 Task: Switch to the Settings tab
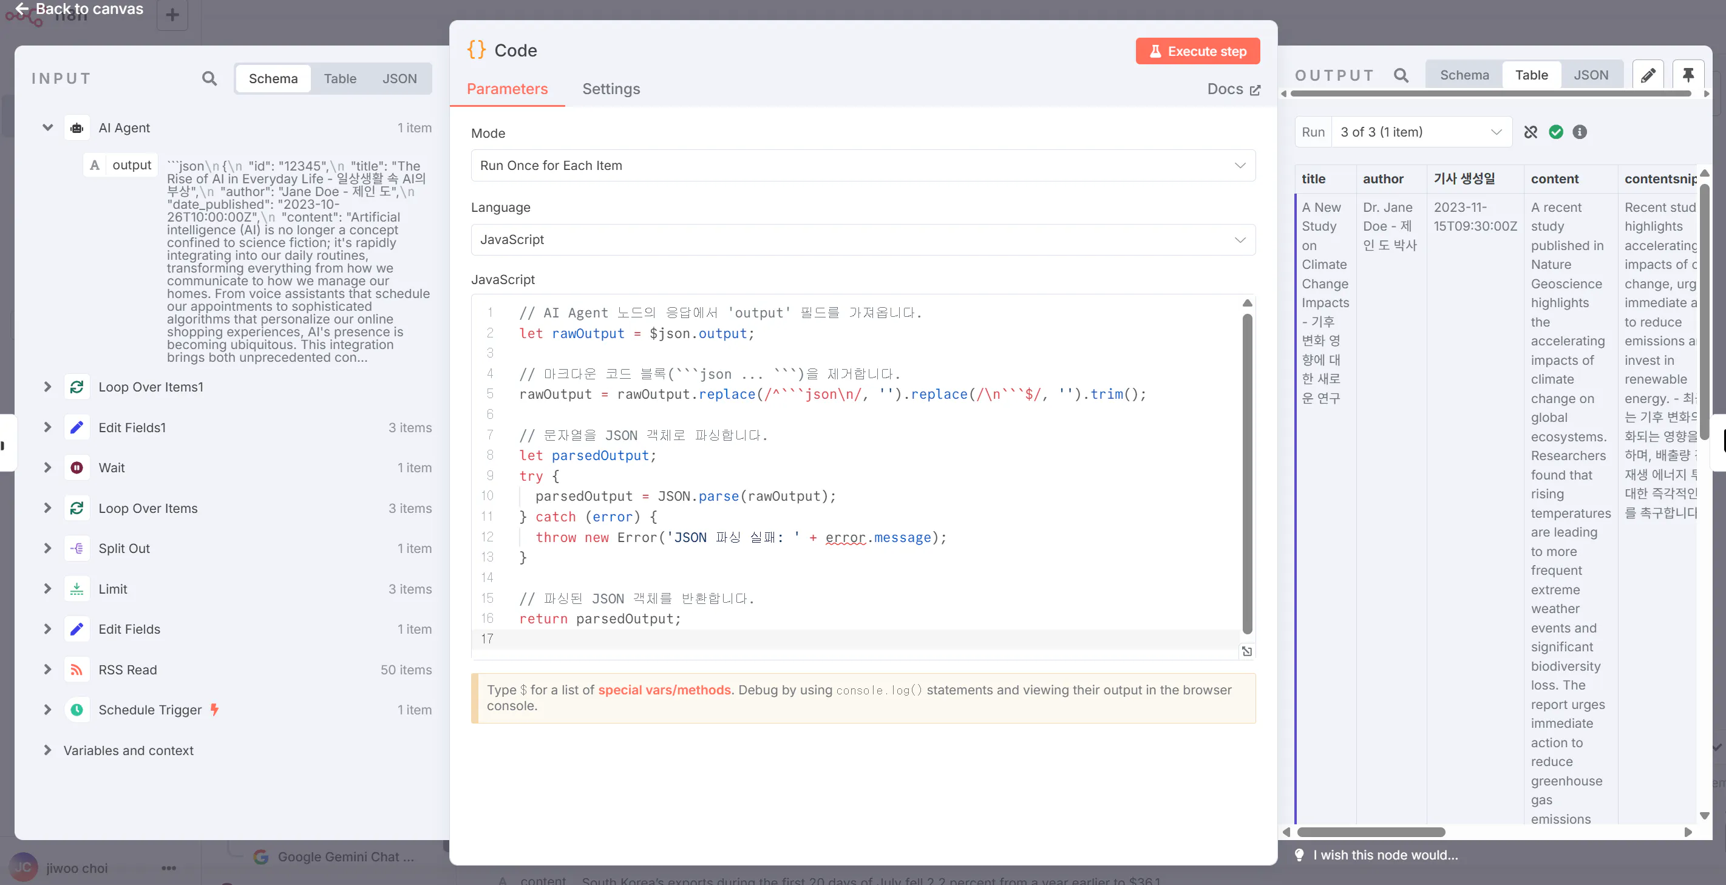point(611,89)
